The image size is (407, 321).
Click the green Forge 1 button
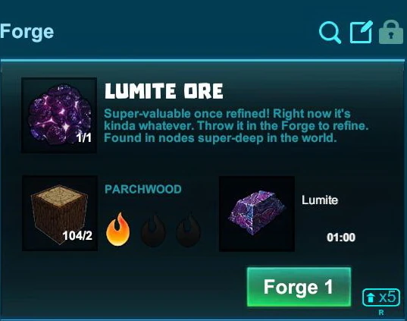coord(299,287)
